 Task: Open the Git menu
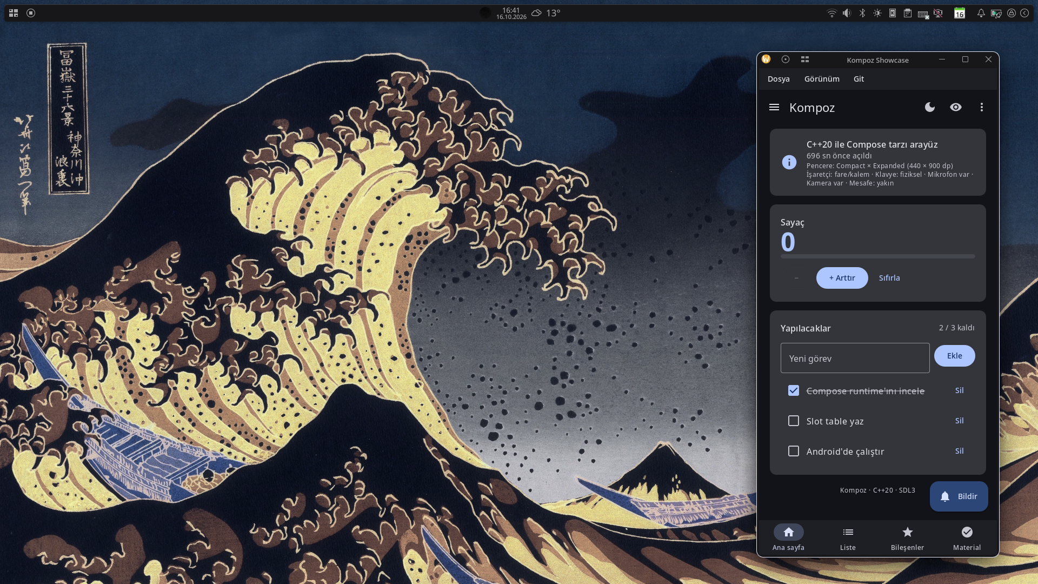[x=859, y=79]
